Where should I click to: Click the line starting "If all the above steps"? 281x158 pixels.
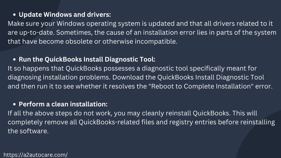point(133,113)
